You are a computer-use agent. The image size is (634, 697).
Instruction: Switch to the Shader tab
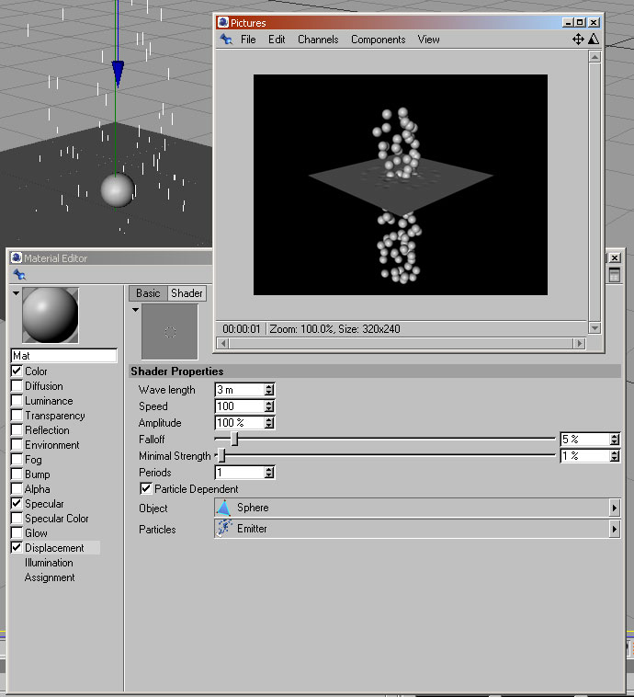pos(187,293)
